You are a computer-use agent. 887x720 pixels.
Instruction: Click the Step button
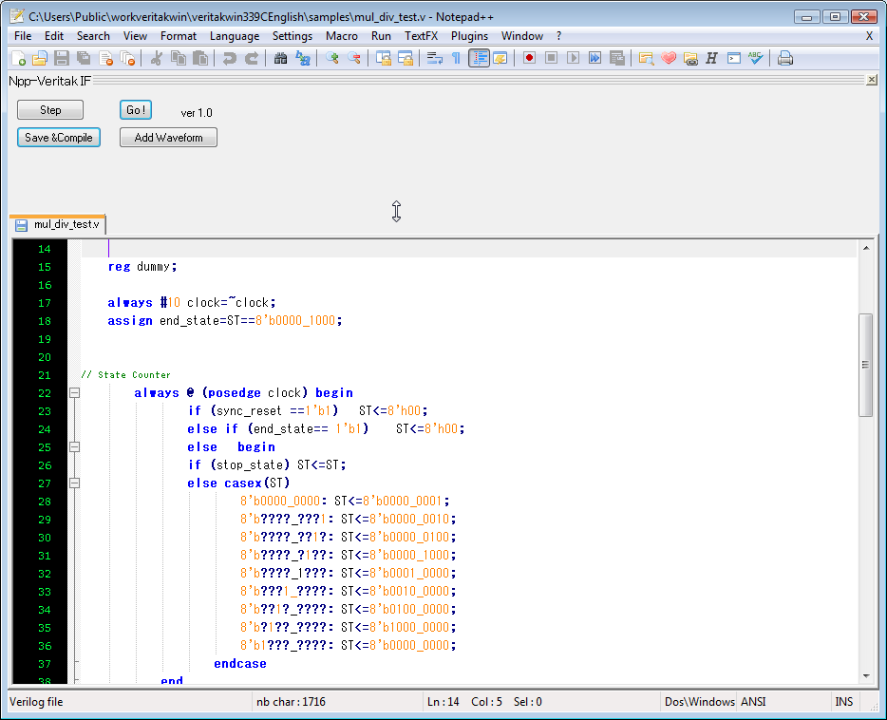[50, 110]
